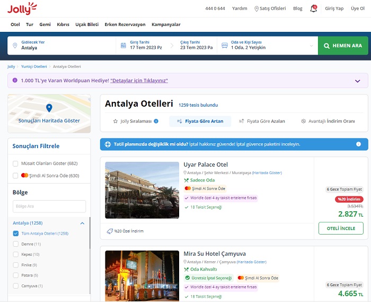Open the Uyar Palace Otel photo thumbnail
Image resolution: width=371 pixels, height=302 pixels.
coord(142,190)
